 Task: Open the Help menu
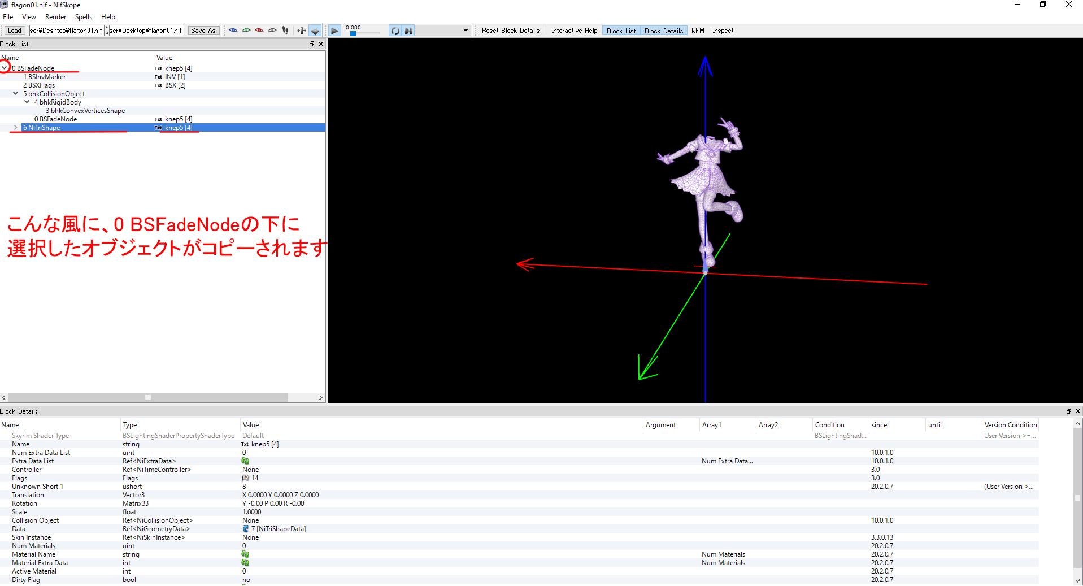click(x=108, y=17)
